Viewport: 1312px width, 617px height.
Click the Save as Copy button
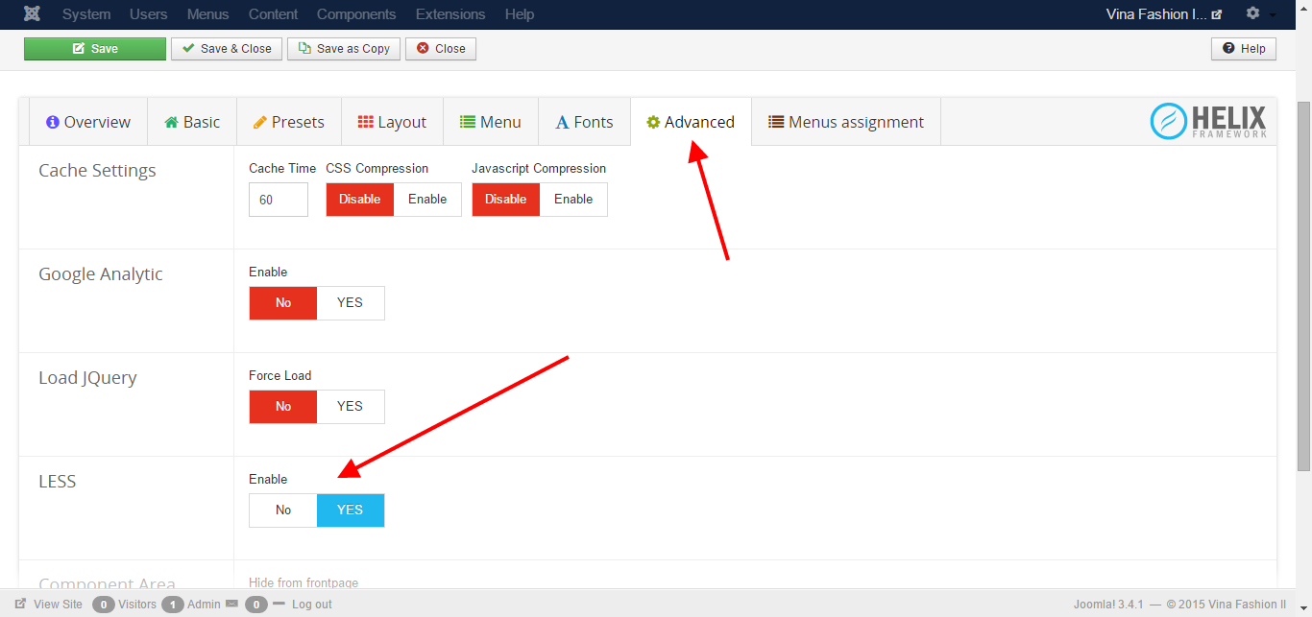(343, 49)
